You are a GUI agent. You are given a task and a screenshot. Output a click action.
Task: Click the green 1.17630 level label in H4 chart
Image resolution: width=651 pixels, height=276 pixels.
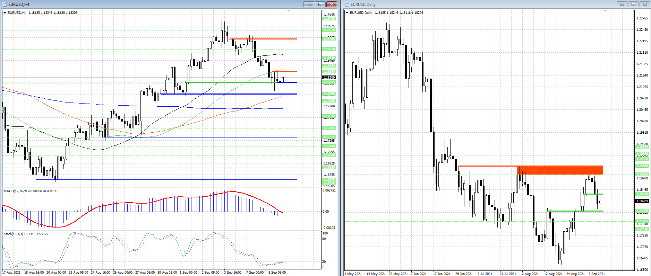(x=329, y=116)
